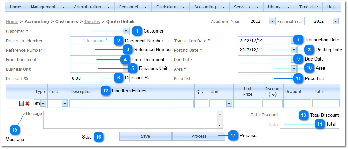348x149 pixels.
Task: Expand the Financial Year dropdown
Action: [335, 22]
